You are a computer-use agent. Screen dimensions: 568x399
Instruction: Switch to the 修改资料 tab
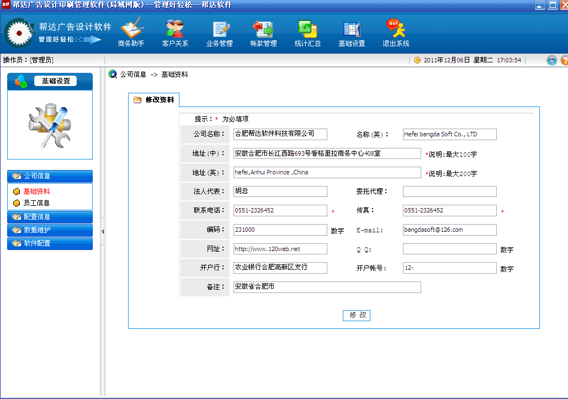(x=154, y=100)
